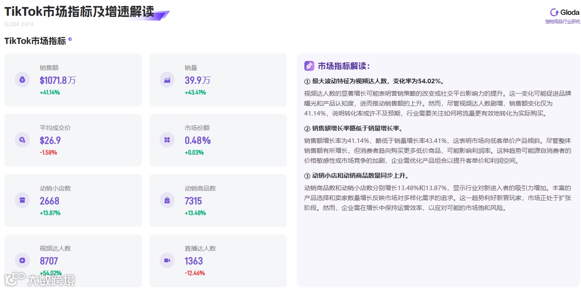
Task: Click the paragraph starting 动销商品数和动销小店数
Action: coord(438,198)
